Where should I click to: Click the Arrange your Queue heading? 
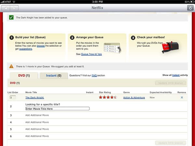coord(90,37)
